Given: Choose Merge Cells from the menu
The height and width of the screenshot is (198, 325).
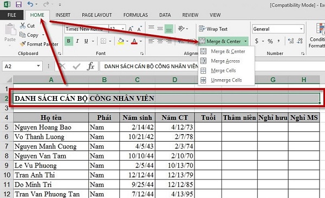Looking at the screenshot, I should 226,71.
